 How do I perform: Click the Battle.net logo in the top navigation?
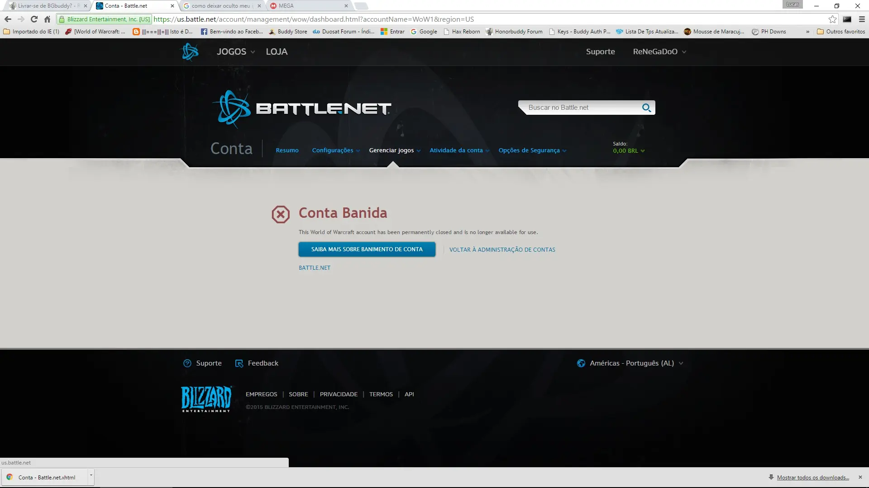pos(190,52)
